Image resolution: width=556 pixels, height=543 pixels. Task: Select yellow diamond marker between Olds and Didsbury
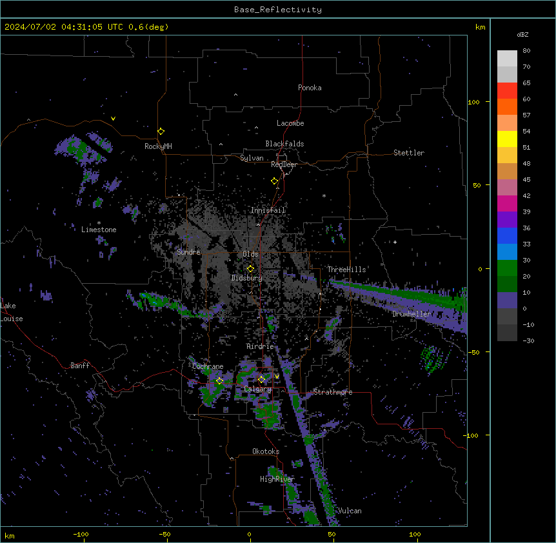[x=250, y=269]
